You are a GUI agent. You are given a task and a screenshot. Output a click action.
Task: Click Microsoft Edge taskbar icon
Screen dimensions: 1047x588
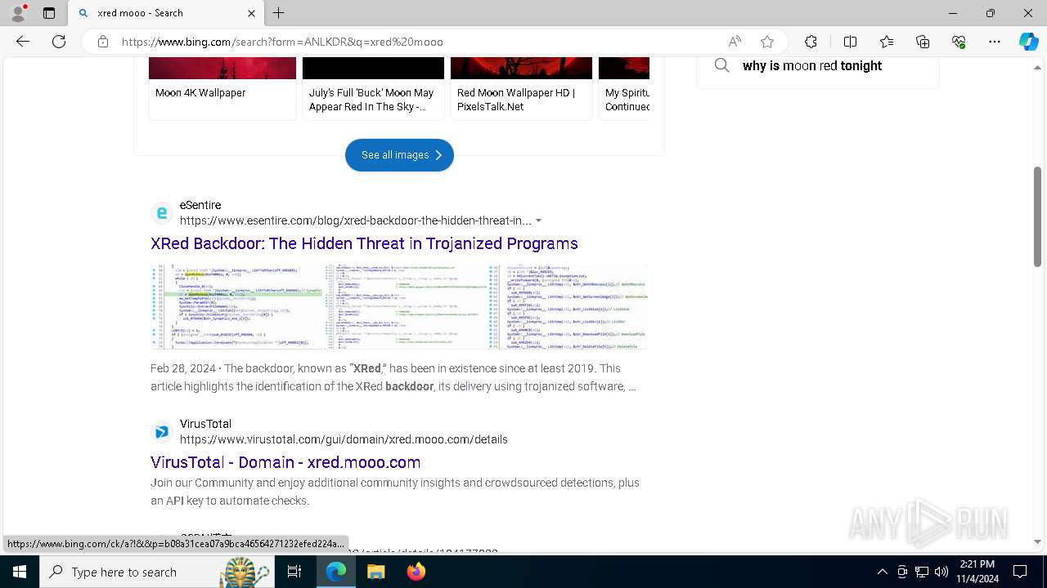coord(336,572)
